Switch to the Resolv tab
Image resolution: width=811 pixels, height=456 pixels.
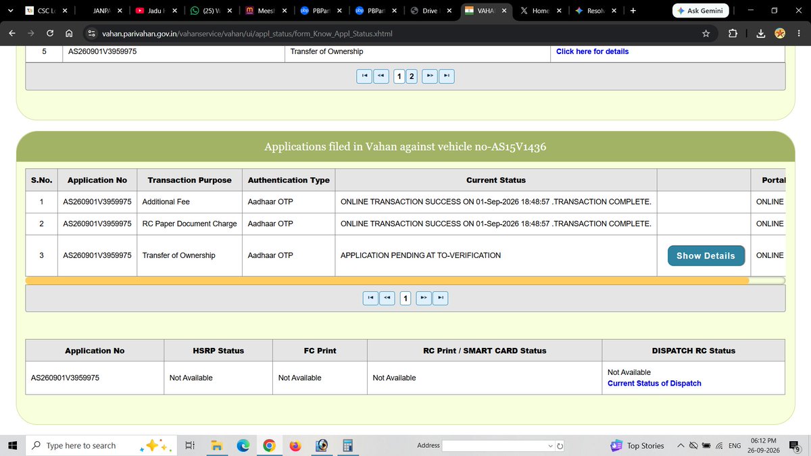coord(597,11)
